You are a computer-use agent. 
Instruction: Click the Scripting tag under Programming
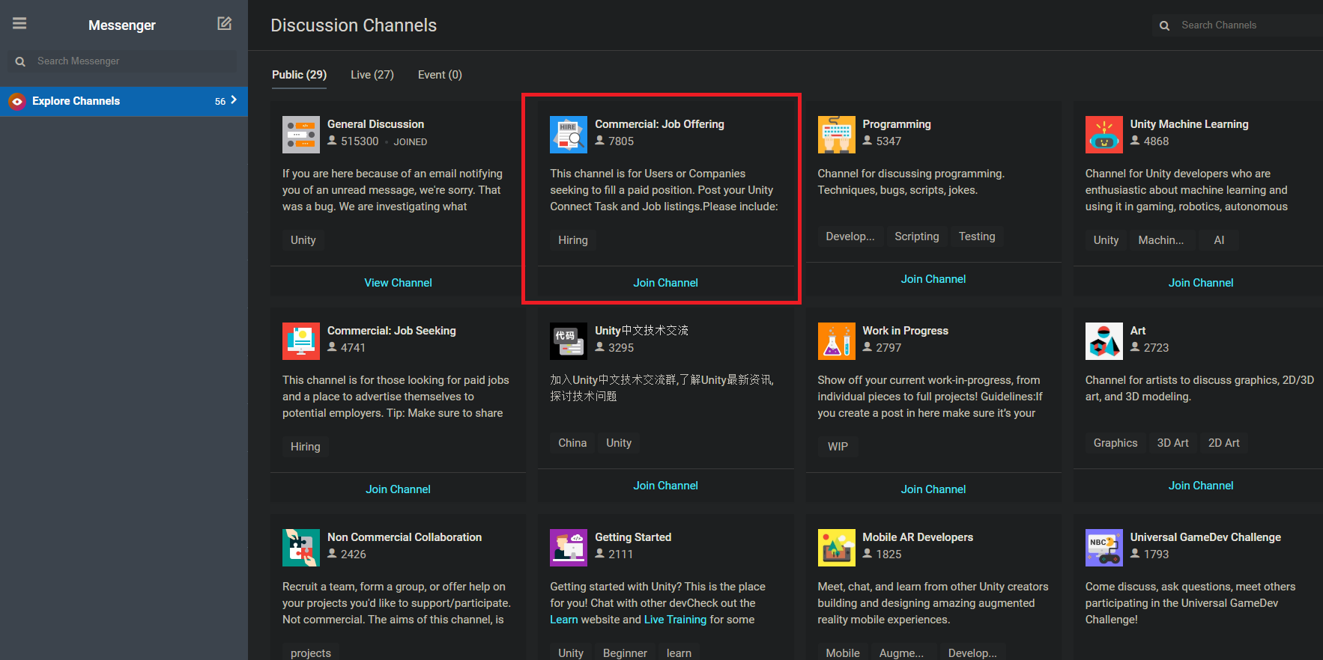point(916,236)
